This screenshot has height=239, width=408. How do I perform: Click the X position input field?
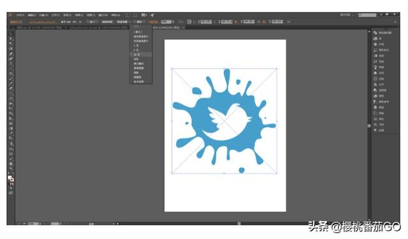pyautogui.click(x=206, y=22)
